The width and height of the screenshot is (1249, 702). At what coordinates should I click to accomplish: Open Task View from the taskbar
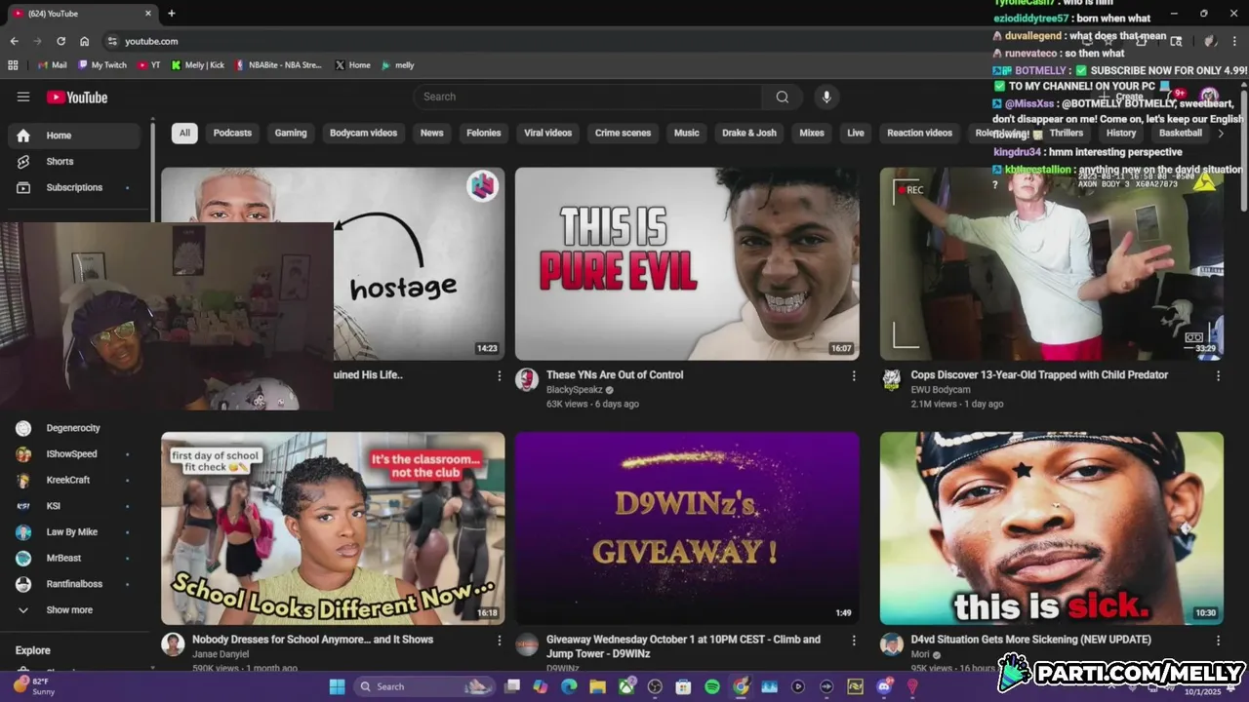512,686
